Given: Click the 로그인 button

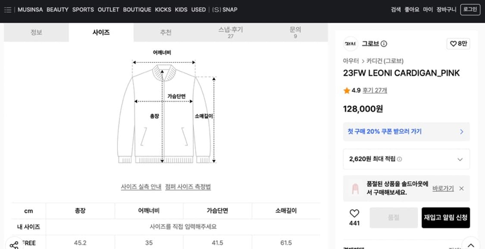Looking at the screenshot, I should 470,9.
